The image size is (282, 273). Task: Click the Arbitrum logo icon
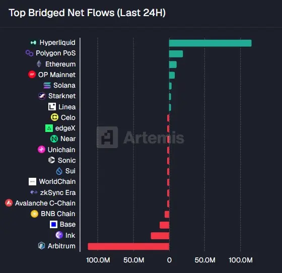(41, 246)
